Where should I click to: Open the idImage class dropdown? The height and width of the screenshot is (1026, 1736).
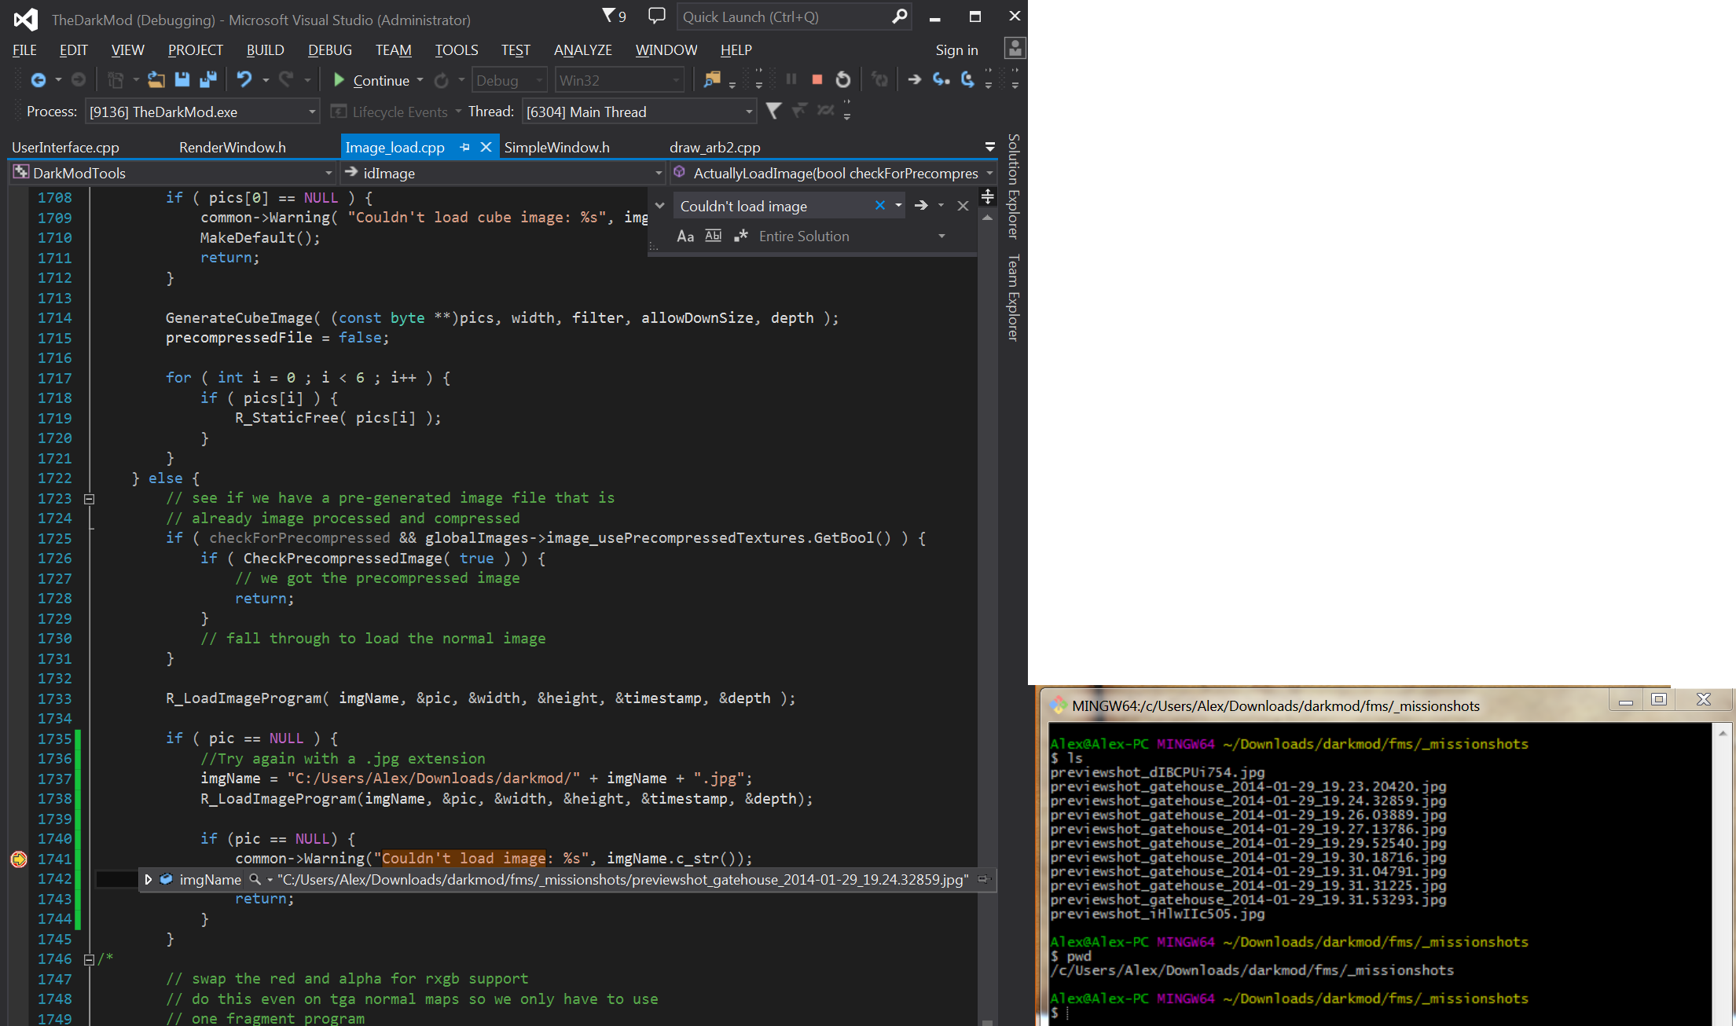coord(659,173)
